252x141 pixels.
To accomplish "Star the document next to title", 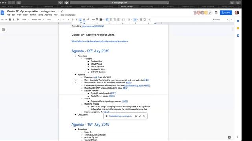I will [x=59, y=11].
